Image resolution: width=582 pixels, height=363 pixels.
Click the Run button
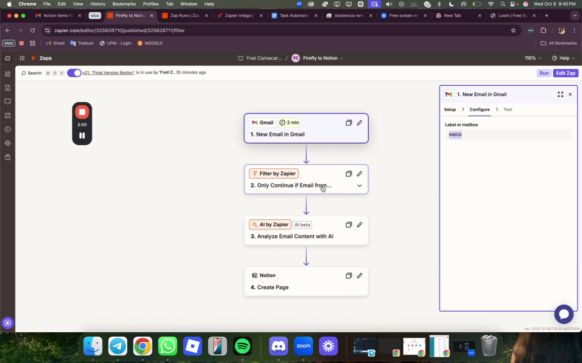[x=544, y=73]
